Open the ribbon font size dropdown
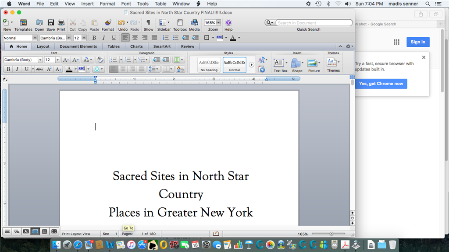Image resolution: width=449 pixels, height=252 pixels. pos(57,59)
